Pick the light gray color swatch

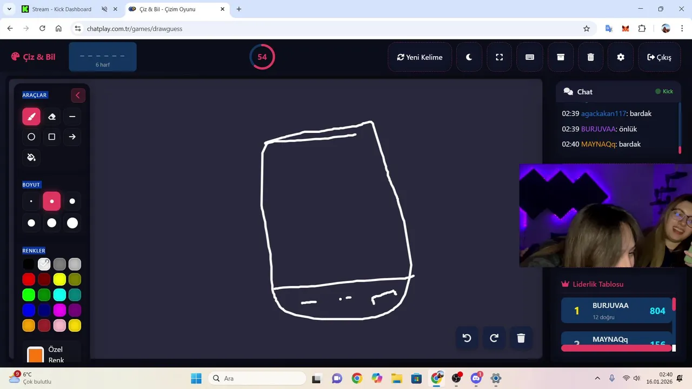[75, 264]
